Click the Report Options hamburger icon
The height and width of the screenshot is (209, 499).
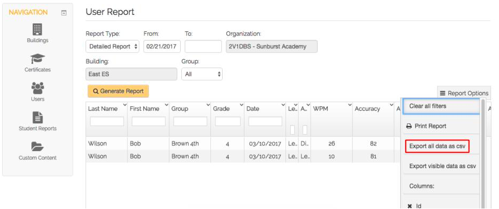click(x=443, y=94)
